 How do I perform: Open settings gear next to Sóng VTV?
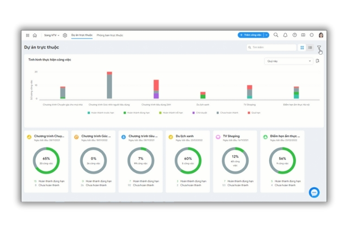coord(65,35)
